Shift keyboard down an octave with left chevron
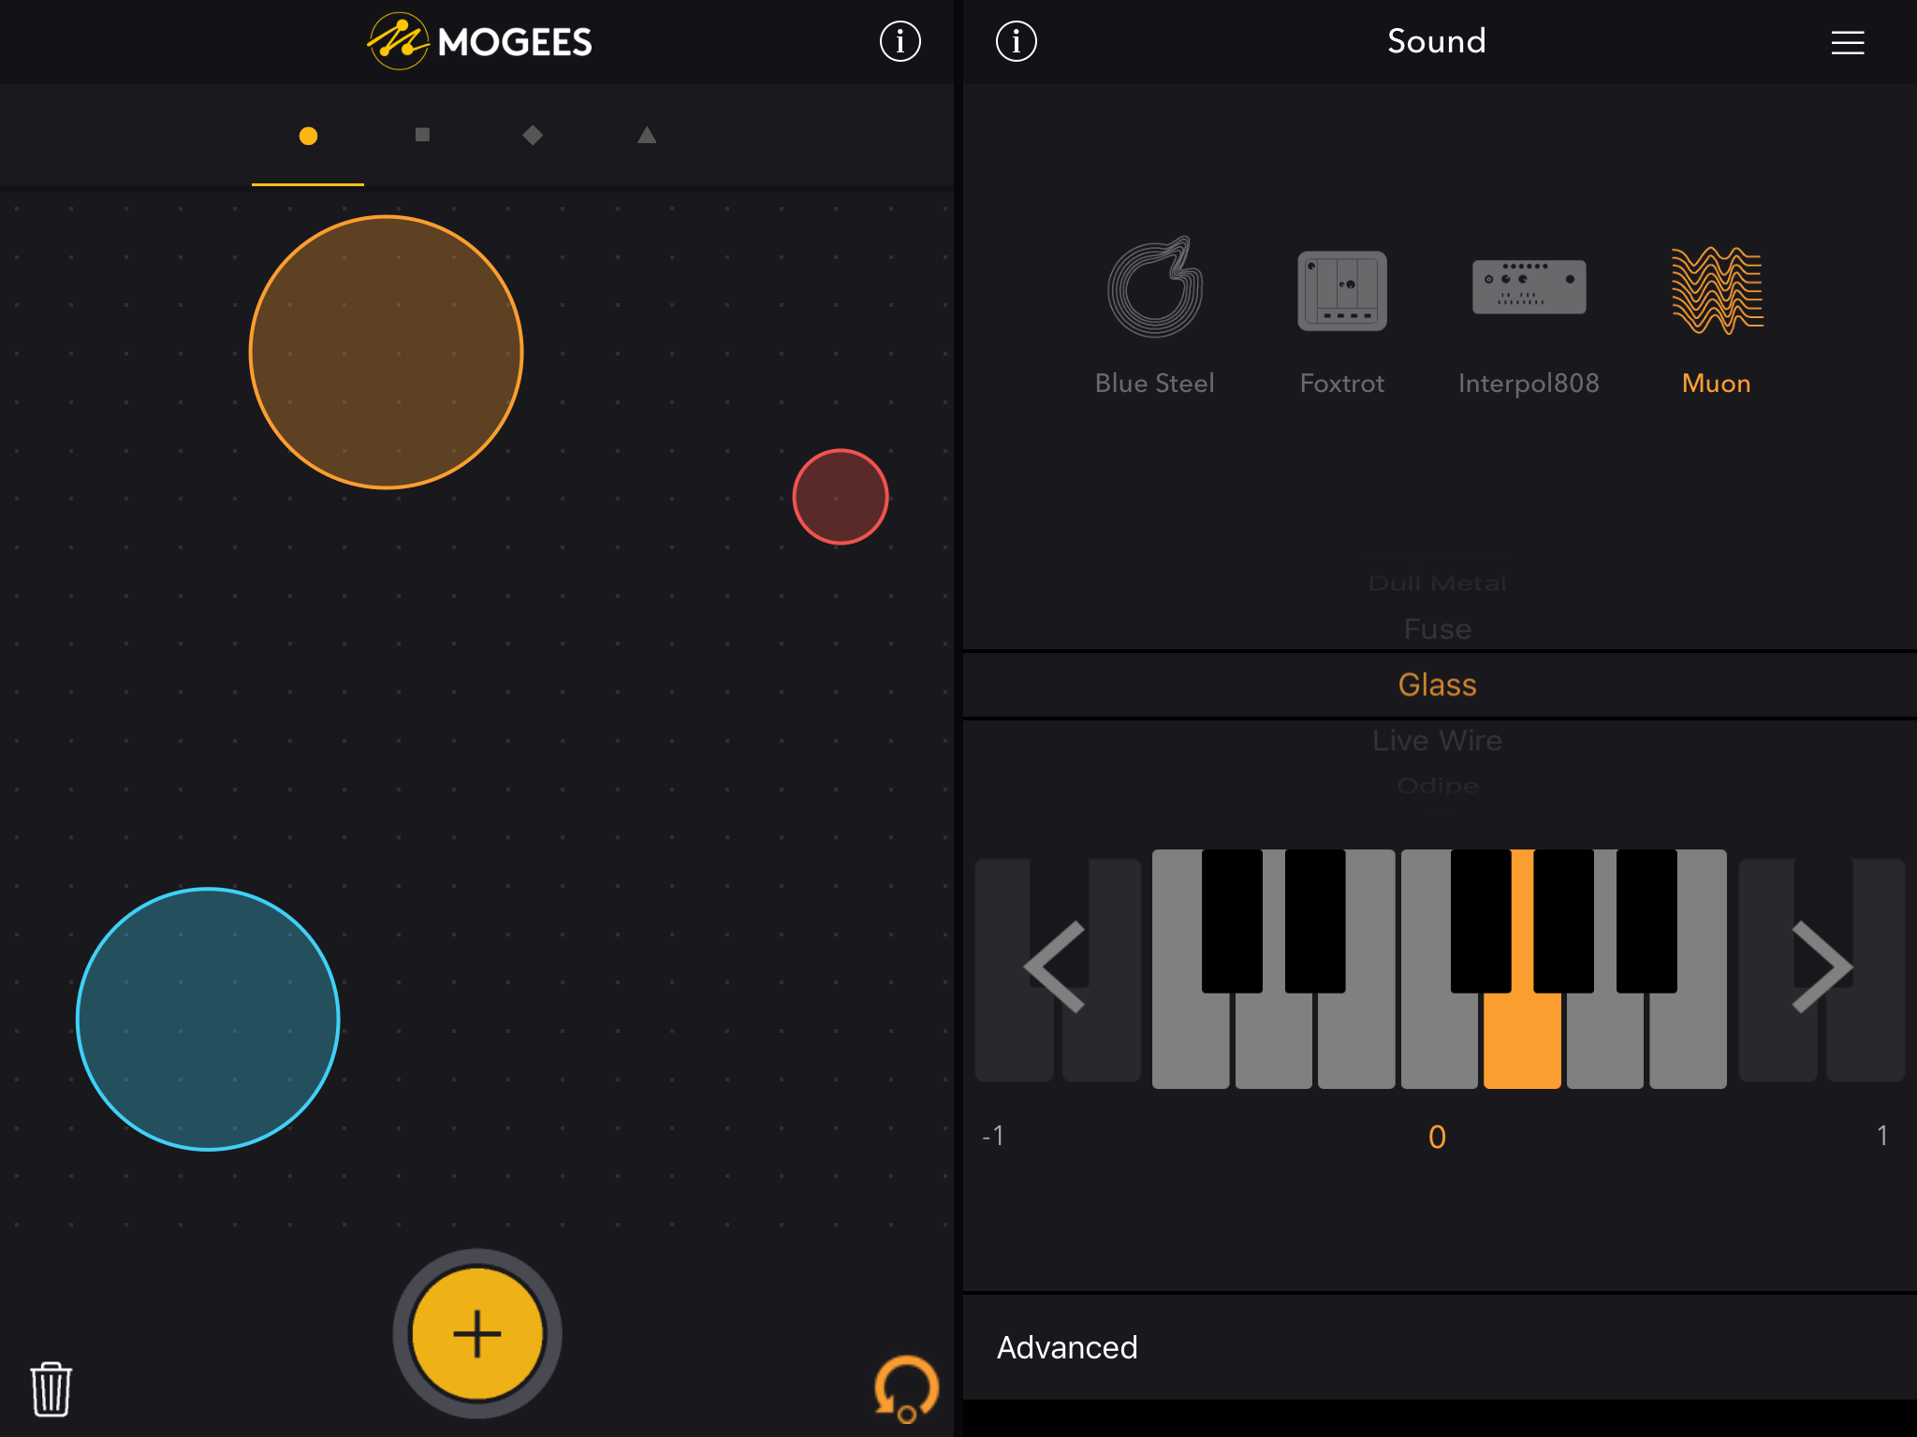This screenshot has width=1917, height=1437. [x=1056, y=967]
